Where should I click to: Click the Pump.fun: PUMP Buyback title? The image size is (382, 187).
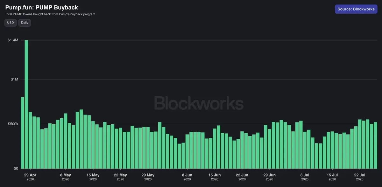(41, 7)
